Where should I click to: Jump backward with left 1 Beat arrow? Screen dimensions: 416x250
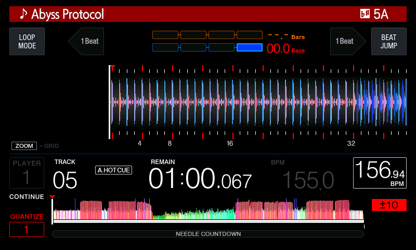[x=86, y=42]
